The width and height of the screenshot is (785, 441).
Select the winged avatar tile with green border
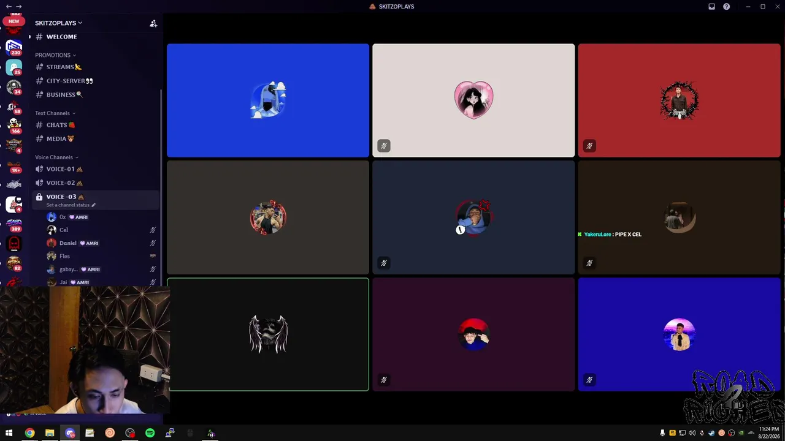[268, 334]
